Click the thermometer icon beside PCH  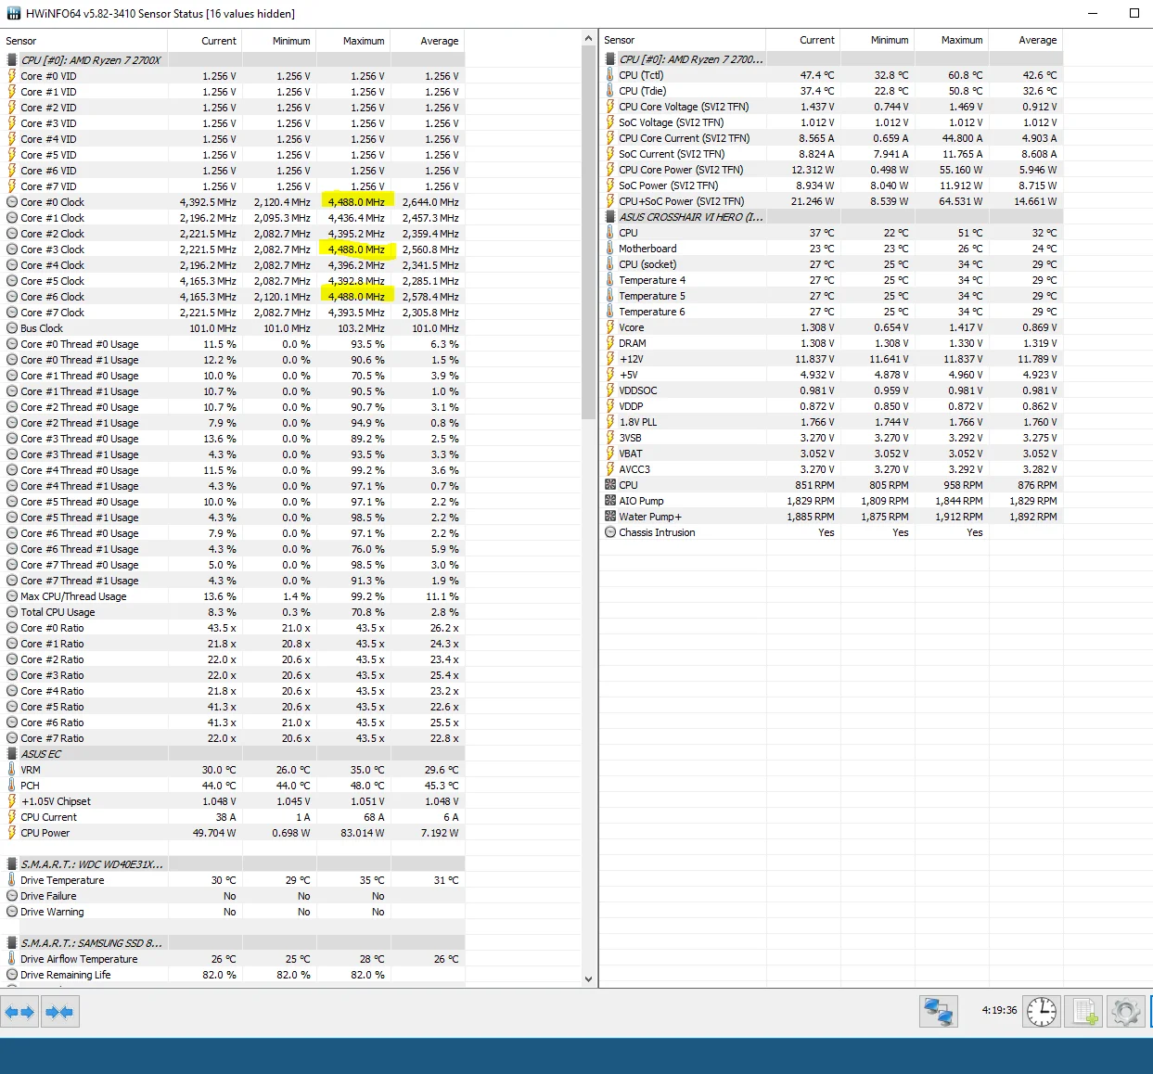tap(12, 786)
